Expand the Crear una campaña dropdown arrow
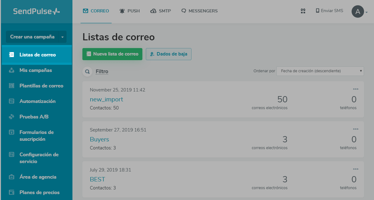Image resolution: width=374 pixels, height=200 pixels. [62, 37]
